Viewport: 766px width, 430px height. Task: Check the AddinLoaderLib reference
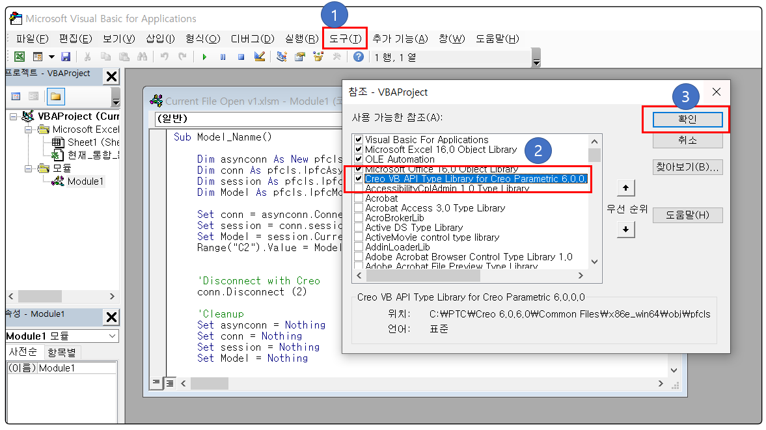point(359,247)
